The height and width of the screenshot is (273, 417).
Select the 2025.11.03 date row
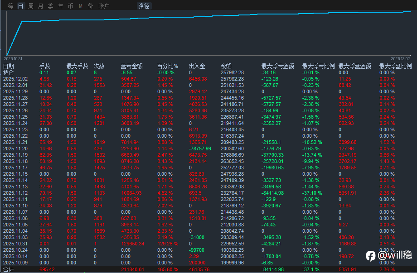point(15,237)
